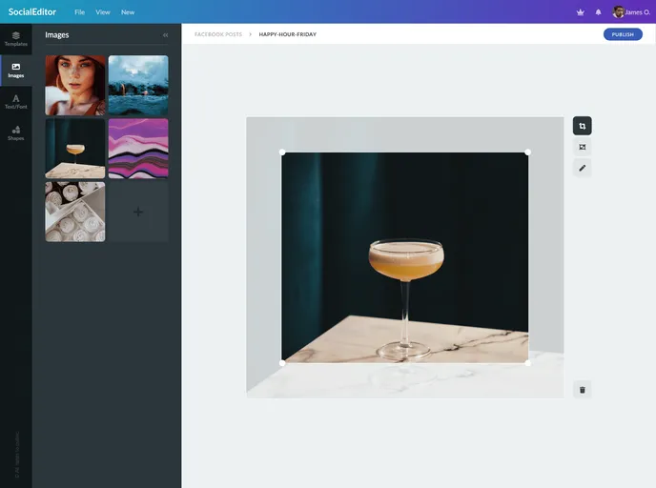
Task: Click the crown premium icon
Action: click(x=580, y=12)
